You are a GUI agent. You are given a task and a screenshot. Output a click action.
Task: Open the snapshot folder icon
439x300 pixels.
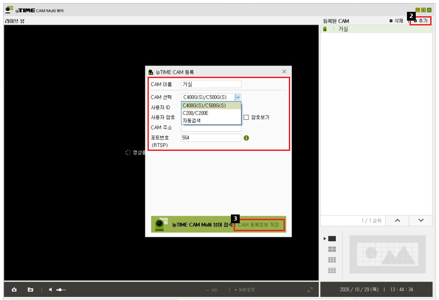click(31, 289)
